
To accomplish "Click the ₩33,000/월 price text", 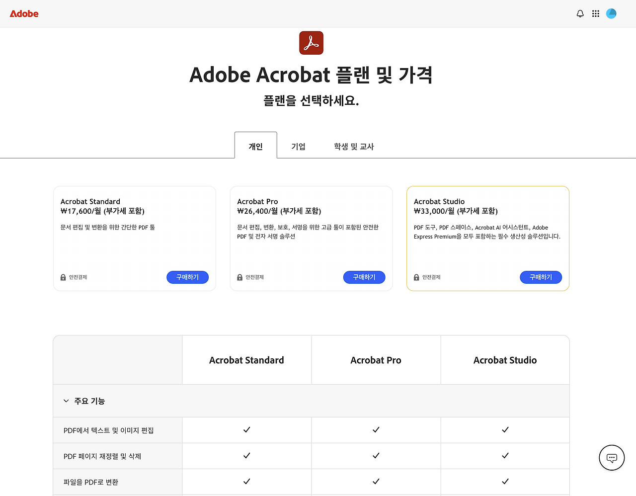I will tap(456, 211).
